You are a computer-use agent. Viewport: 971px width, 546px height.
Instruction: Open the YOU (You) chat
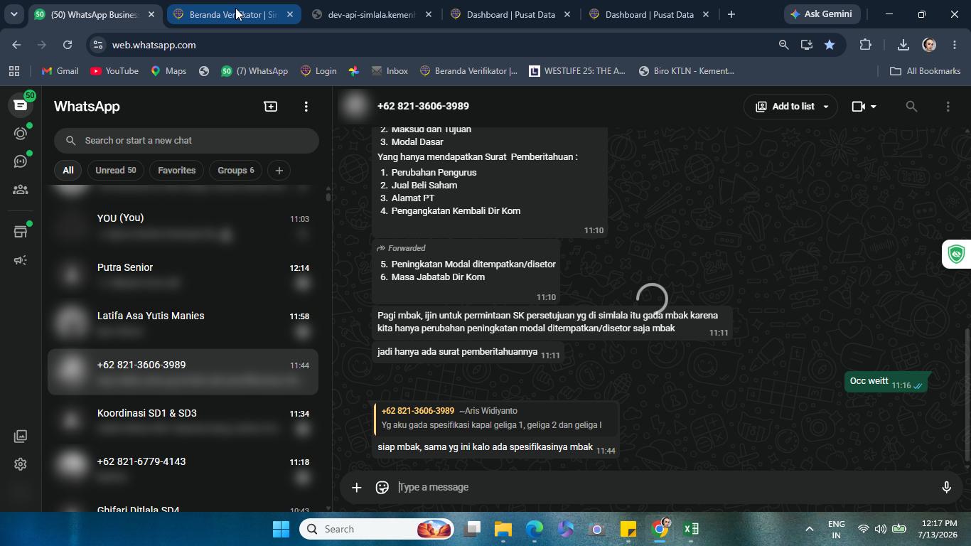[x=183, y=226]
